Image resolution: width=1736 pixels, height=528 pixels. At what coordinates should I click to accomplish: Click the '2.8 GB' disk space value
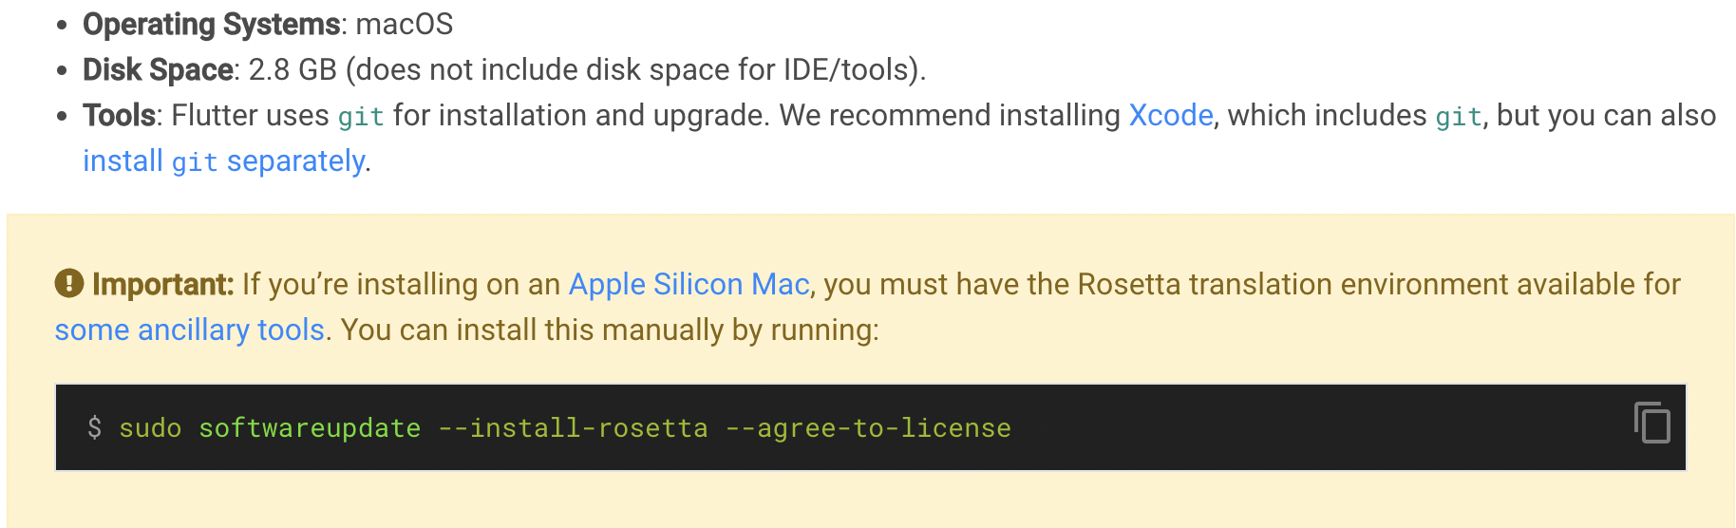tap(292, 69)
